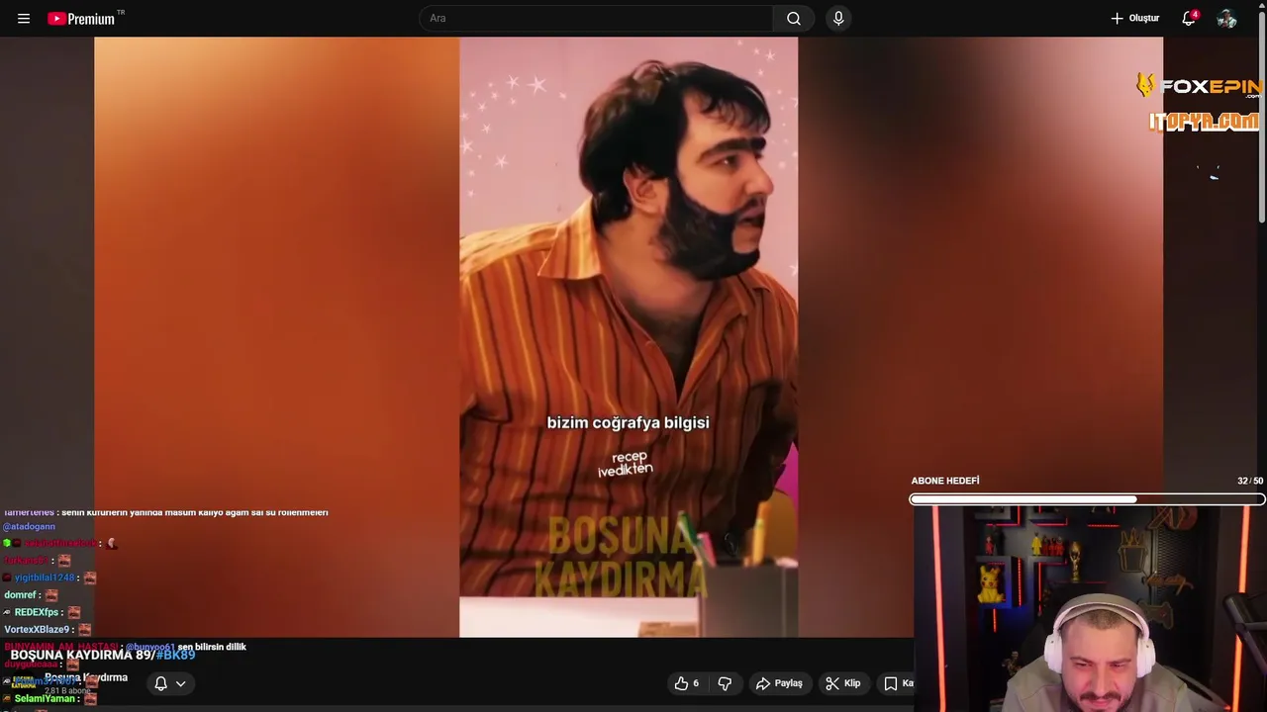This screenshot has width=1267, height=712.
Task: Click the ITOPYA.COM sponsor logo
Action: click(x=1204, y=122)
